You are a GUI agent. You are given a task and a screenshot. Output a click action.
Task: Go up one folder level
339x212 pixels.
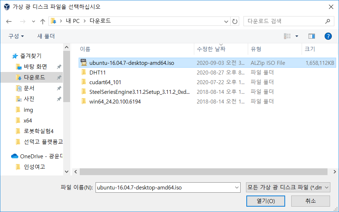(43, 21)
